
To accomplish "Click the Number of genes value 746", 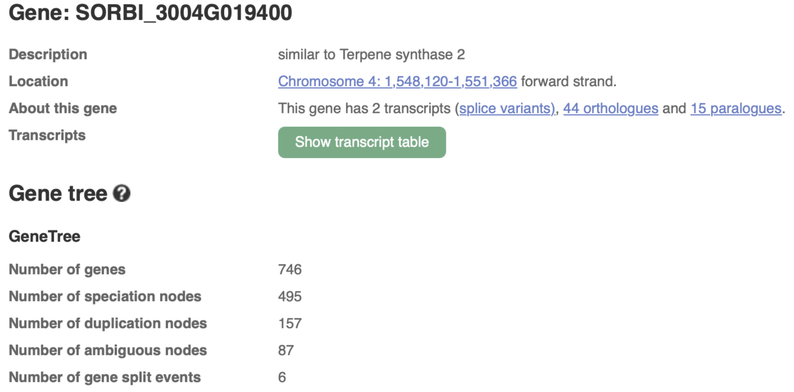I will [x=290, y=270].
